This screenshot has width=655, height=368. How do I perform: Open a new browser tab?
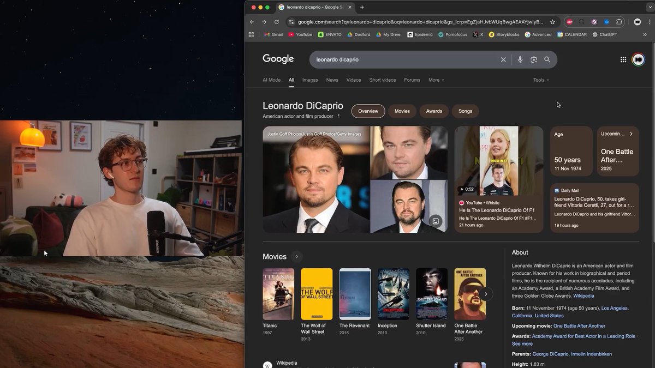tap(362, 7)
